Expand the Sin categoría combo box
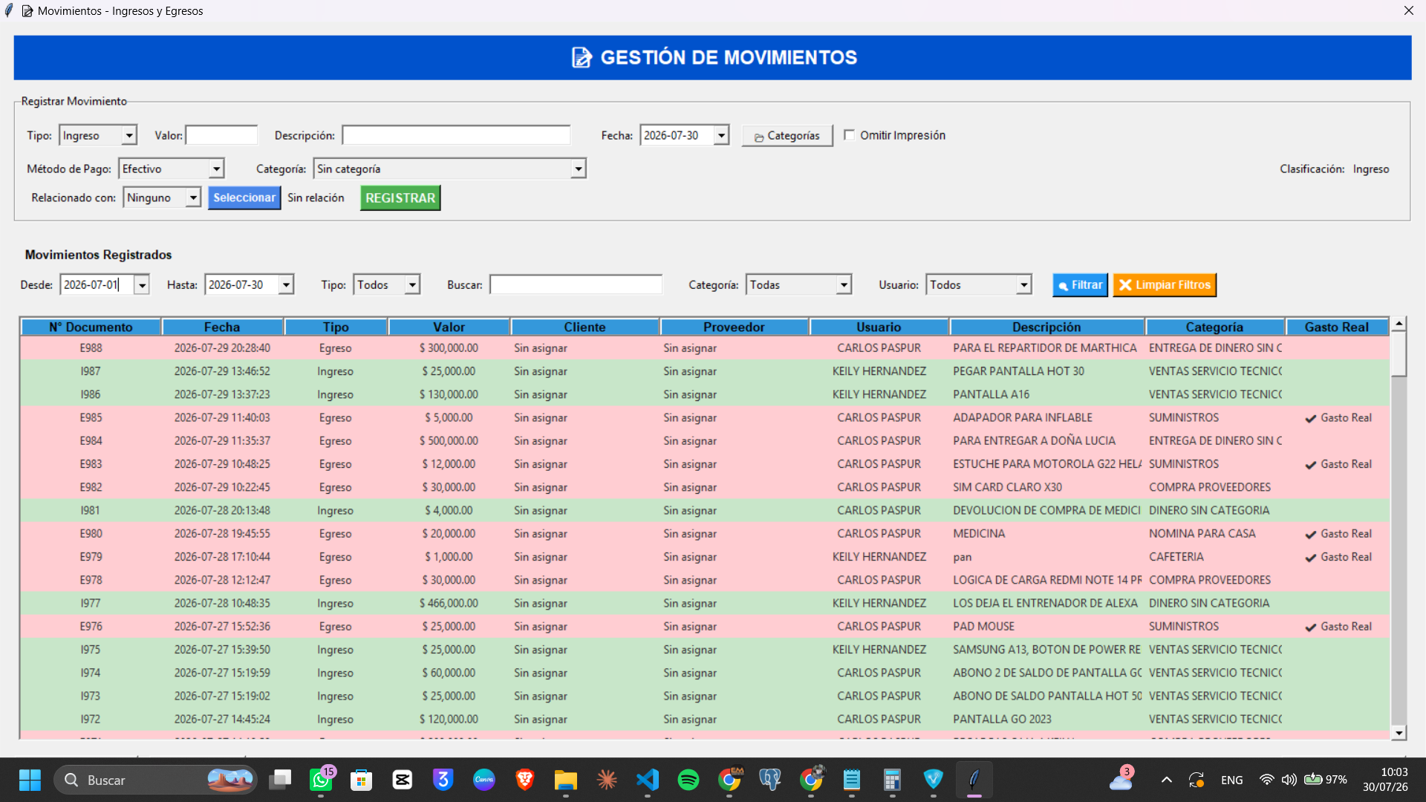This screenshot has height=802, width=1426. point(578,169)
